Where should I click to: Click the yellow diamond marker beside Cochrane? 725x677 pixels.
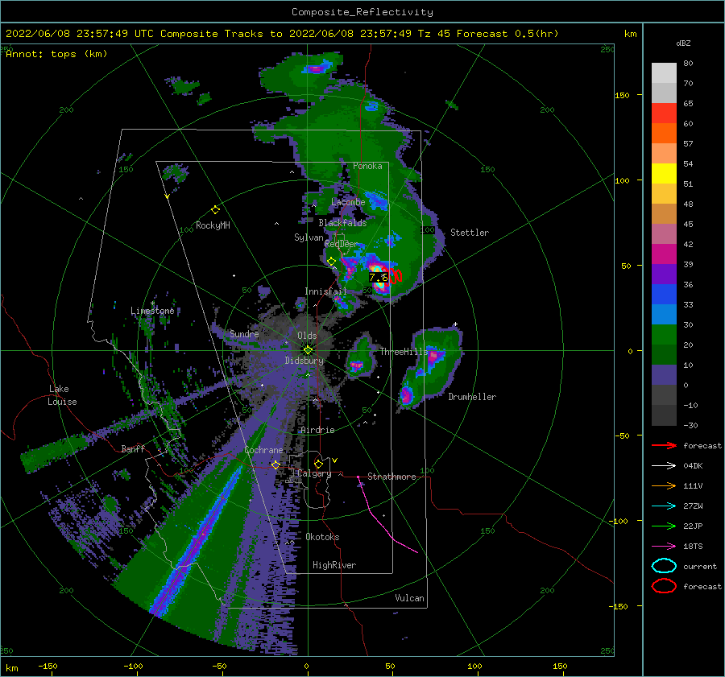pos(276,464)
